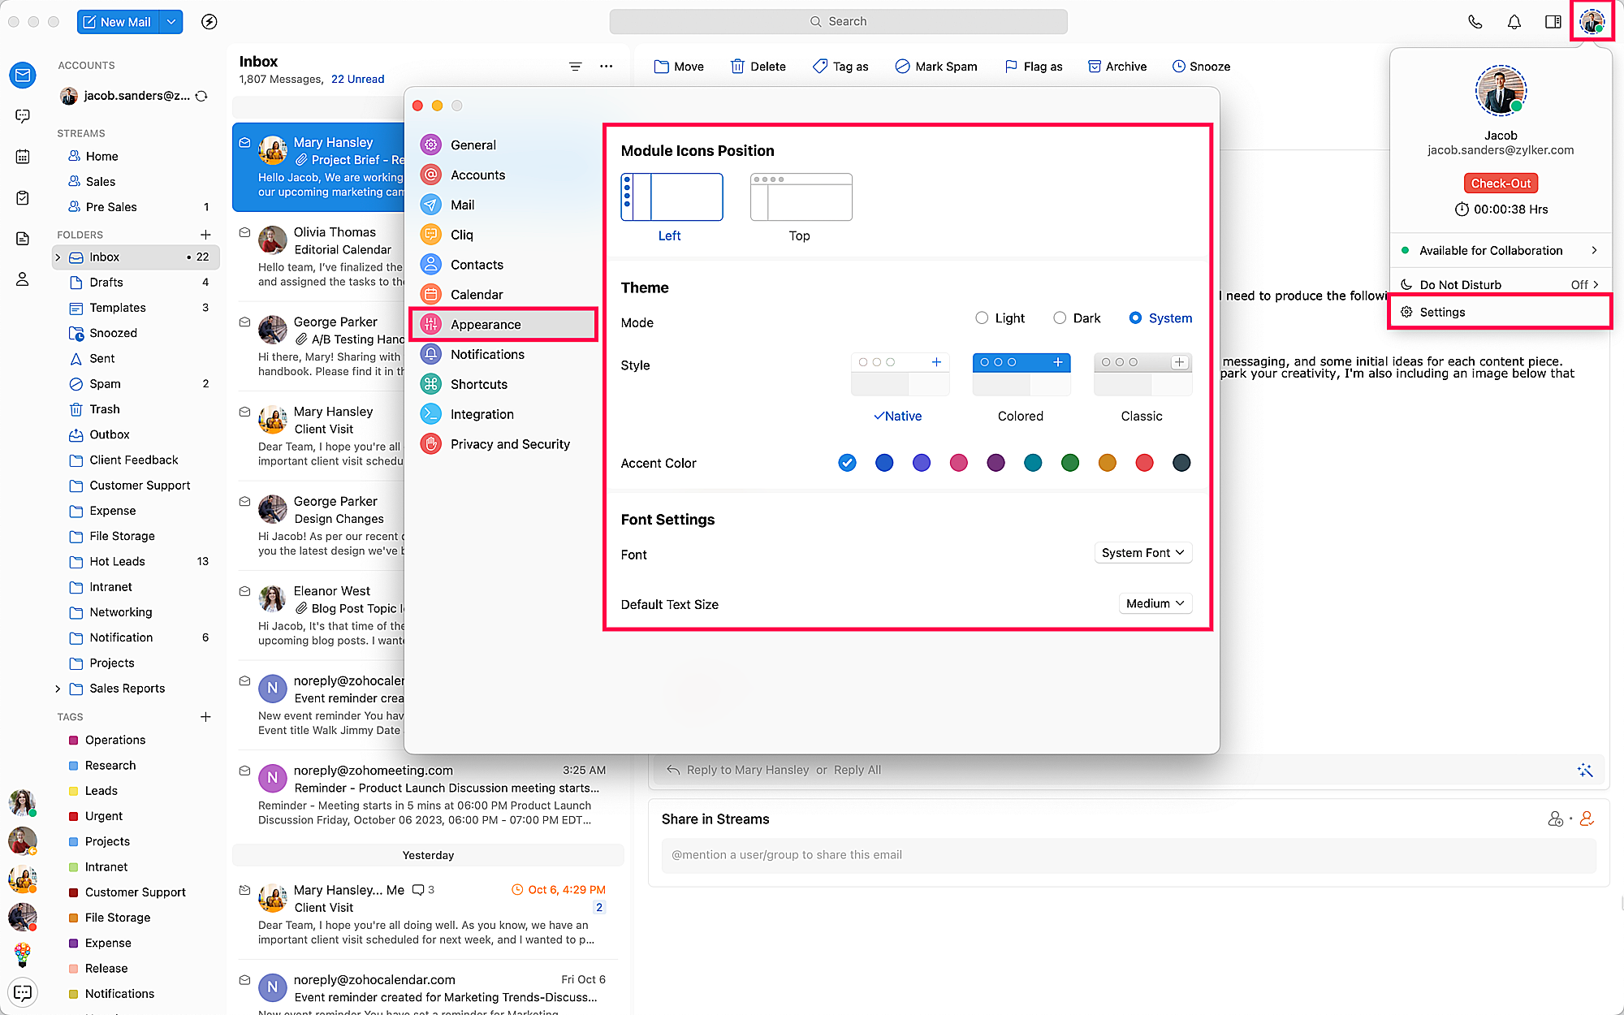Select the Light theme mode radio button
This screenshot has height=1015, width=1624.
tap(982, 317)
